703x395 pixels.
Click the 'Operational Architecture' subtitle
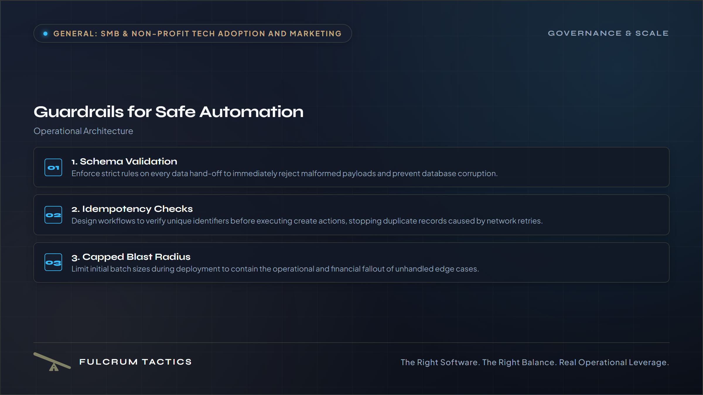point(83,131)
